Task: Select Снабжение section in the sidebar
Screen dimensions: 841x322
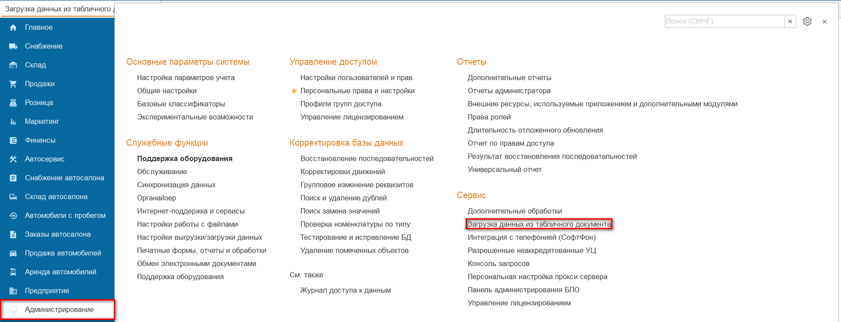Action: (44, 46)
